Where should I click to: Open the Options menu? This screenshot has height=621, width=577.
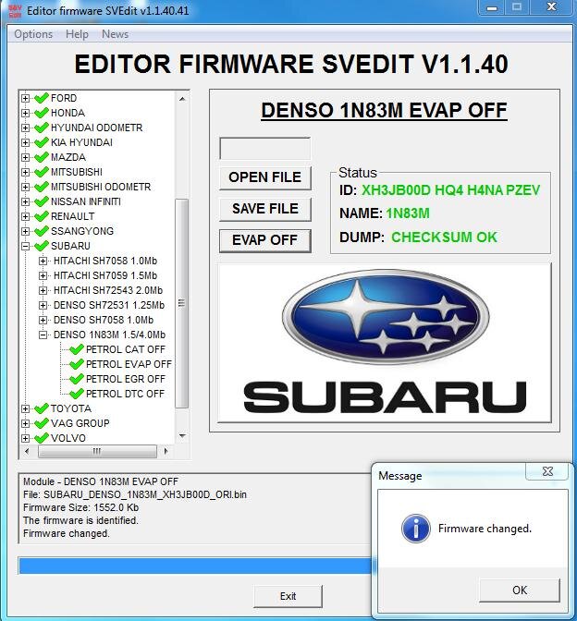33,34
